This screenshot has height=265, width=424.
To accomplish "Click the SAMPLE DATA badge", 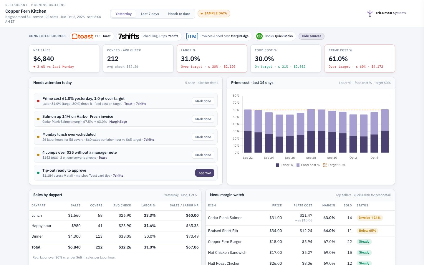I will pyautogui.click(x=214, y=14).
